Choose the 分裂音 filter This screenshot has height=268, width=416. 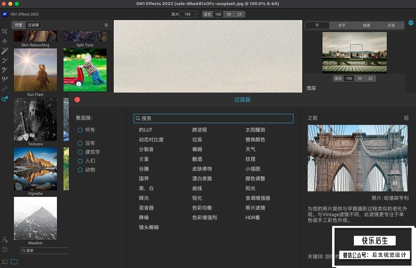146,149
